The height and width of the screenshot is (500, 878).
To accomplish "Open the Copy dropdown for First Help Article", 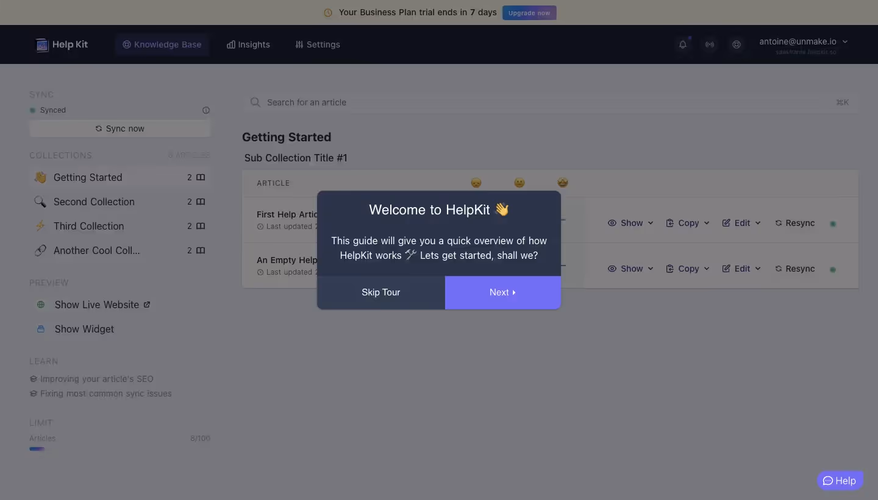I will click(x=688, y=223).
